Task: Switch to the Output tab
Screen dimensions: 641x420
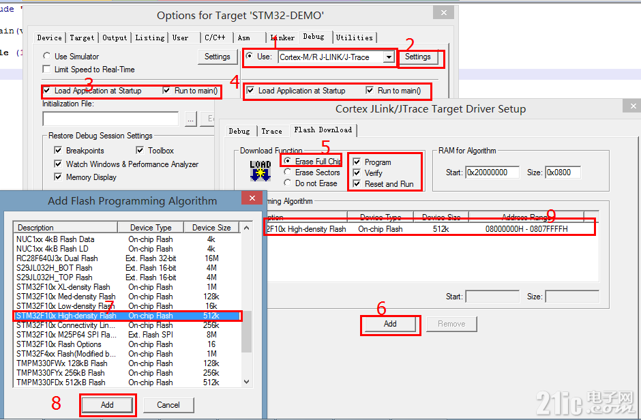Action: [115, 37]
